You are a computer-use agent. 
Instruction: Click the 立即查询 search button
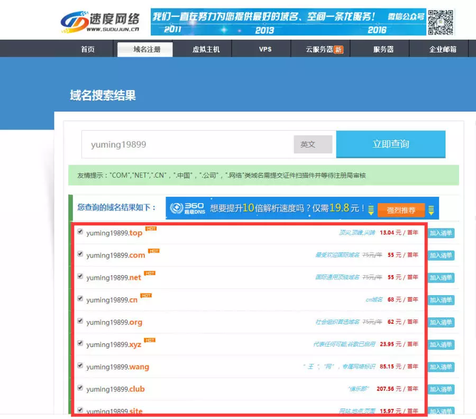tap(391, 144)
